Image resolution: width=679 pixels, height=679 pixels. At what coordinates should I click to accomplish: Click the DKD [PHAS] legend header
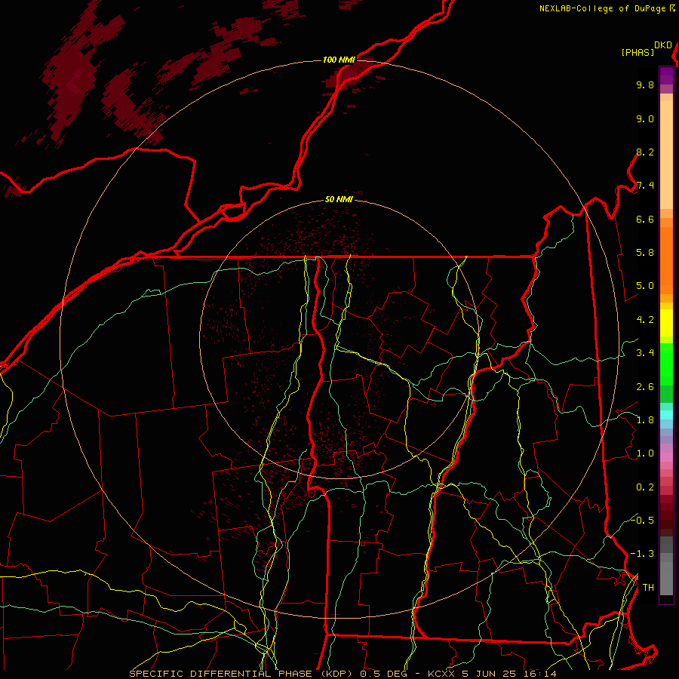click(646, 48)
